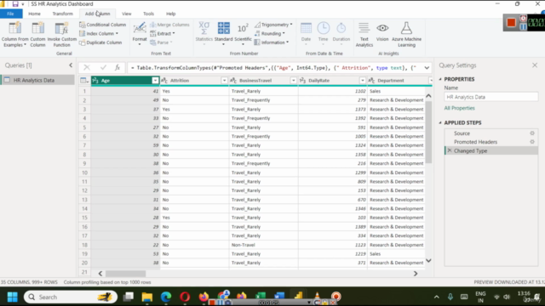Expand the formula bar
The image size is (545, 306).
click(427, 68)
